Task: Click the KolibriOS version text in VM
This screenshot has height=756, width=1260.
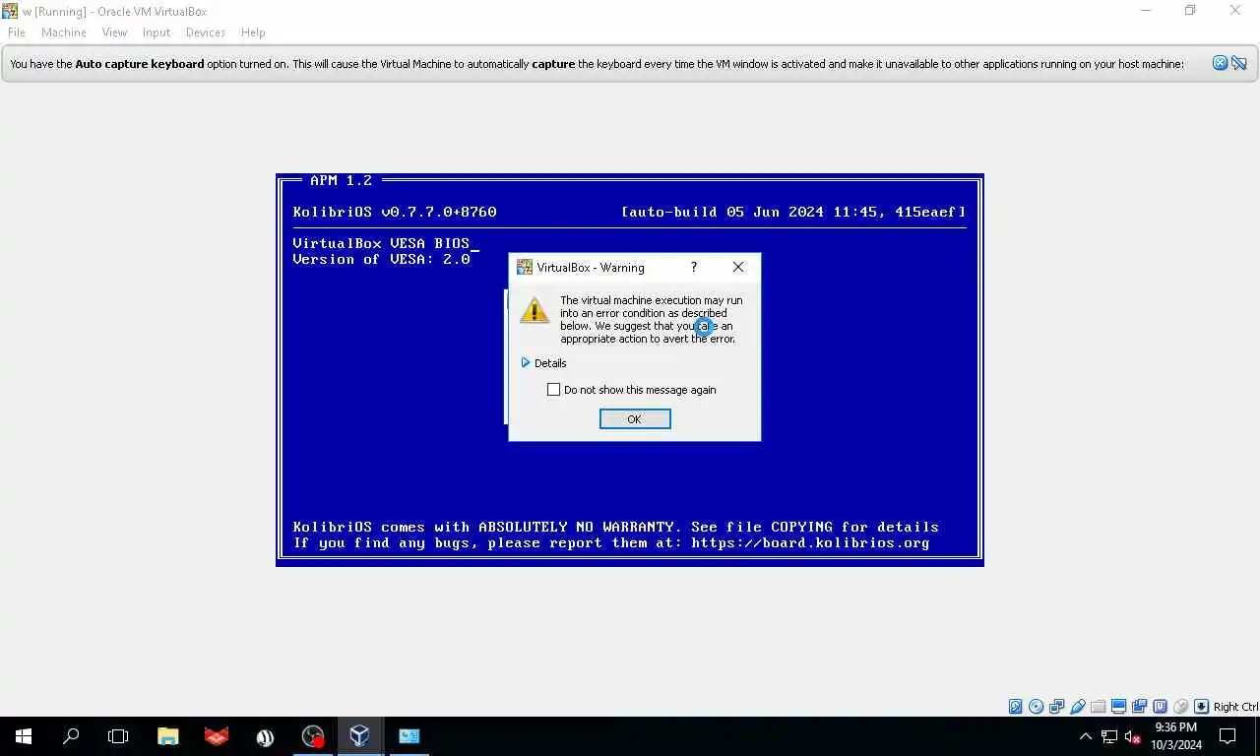Action: coord(395,212)
